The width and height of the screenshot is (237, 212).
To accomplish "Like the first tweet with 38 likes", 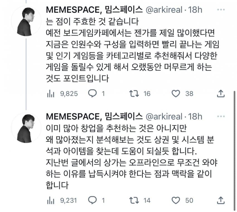I will (176, 94).
